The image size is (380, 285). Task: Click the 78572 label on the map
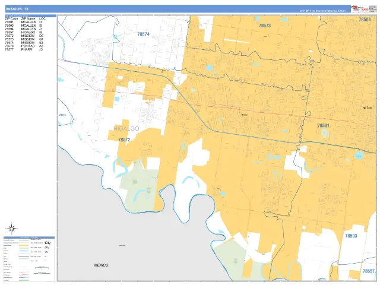tap(124, 140)
